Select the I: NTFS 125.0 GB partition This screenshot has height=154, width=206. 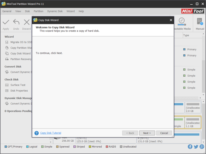coord(106,140)
